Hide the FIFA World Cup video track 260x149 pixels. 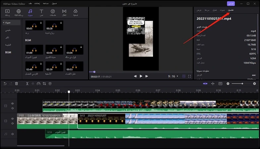[x=13, y=104]
